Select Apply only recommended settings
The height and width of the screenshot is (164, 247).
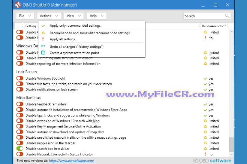92,26
